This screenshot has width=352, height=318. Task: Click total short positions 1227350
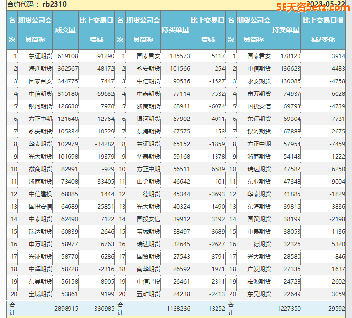tap(289, 309)
